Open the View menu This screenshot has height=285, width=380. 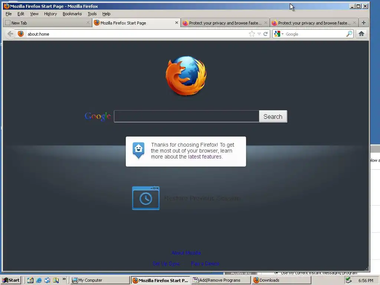tap(34, 14)
